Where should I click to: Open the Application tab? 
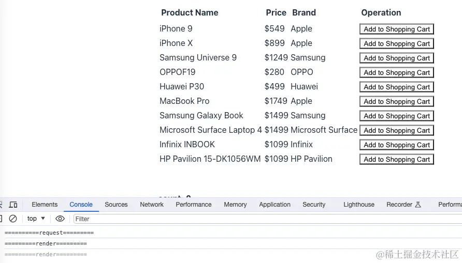click(x=275, y=205)
